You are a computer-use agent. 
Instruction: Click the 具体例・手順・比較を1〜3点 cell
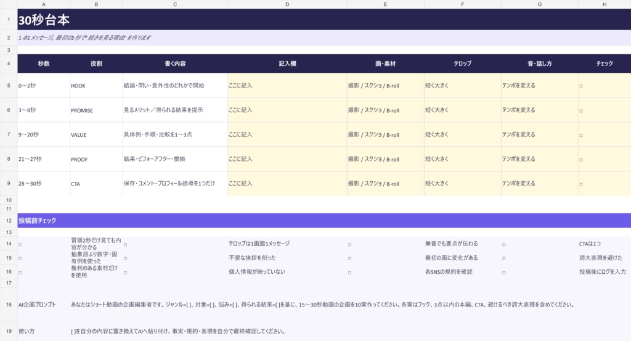(175, 134)
